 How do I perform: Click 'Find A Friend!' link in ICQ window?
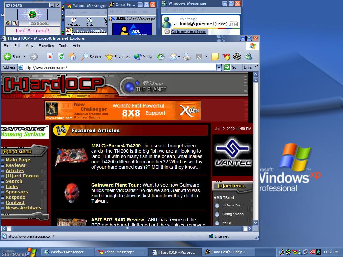(x=32, y=30)
